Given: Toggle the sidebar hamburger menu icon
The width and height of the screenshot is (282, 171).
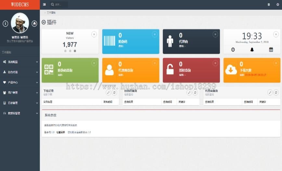Looking at the screenshot, I should tap(44, 5).
